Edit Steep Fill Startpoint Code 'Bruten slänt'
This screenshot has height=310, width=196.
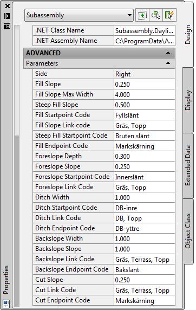(x=145, y=135)
